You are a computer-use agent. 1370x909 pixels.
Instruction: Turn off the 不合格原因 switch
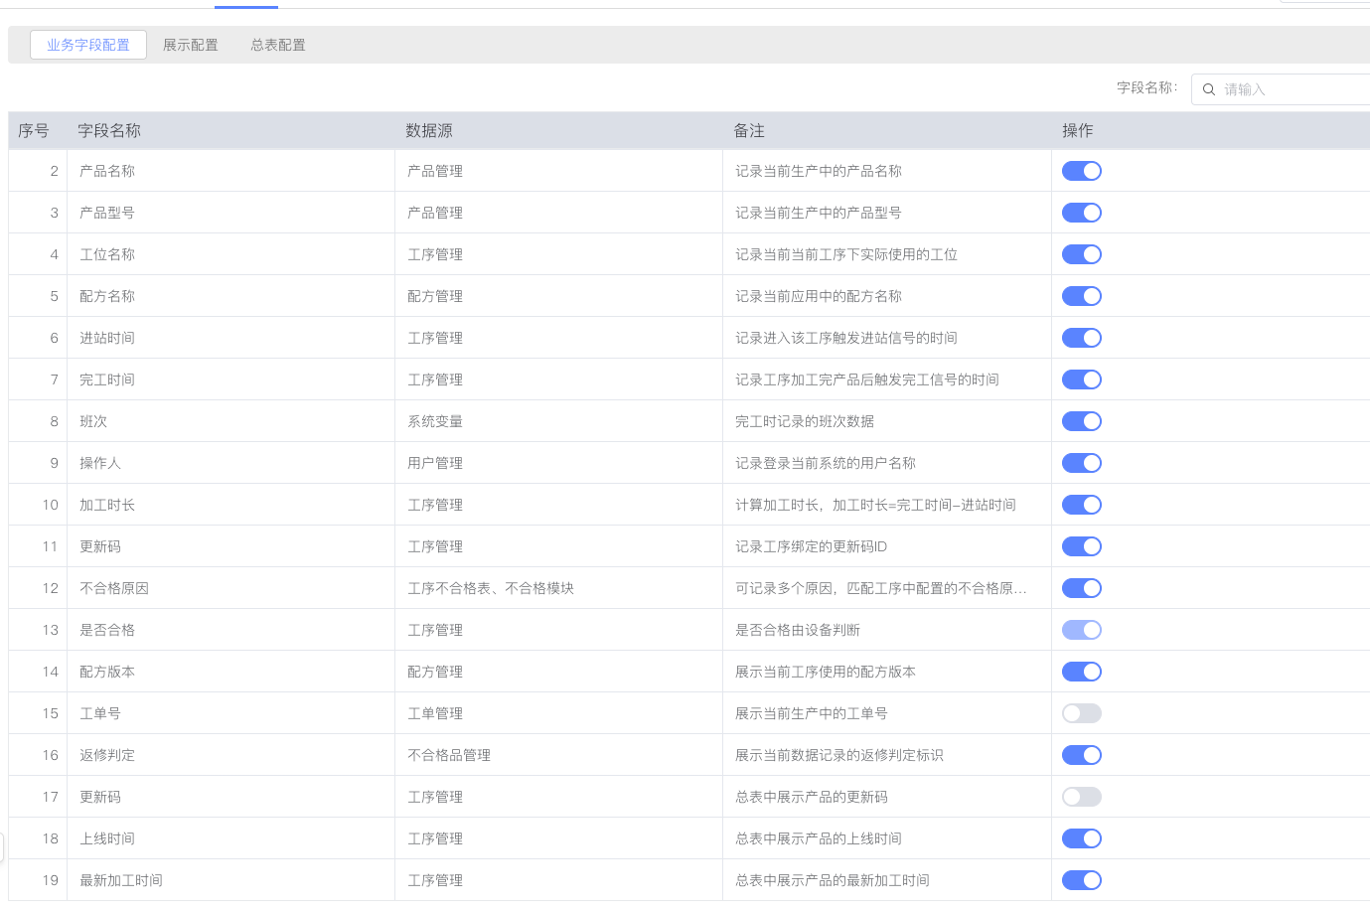click(1081, 588)
